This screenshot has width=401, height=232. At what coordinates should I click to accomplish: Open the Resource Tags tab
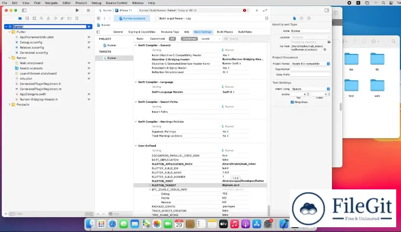170,32
